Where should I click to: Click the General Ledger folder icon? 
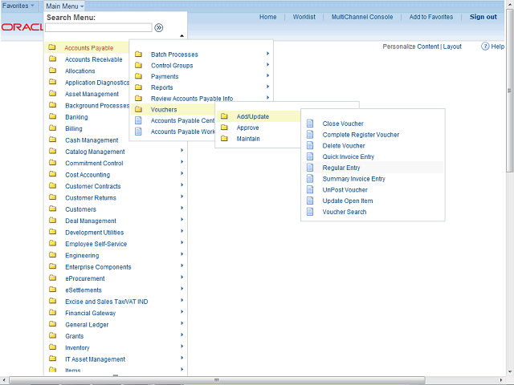(52, 325)
